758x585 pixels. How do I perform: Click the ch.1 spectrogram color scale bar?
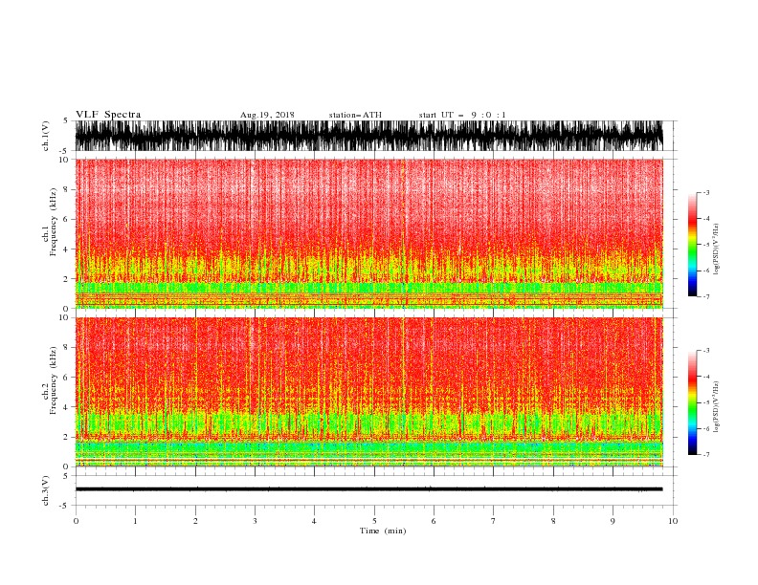click(x=692, y=245)
